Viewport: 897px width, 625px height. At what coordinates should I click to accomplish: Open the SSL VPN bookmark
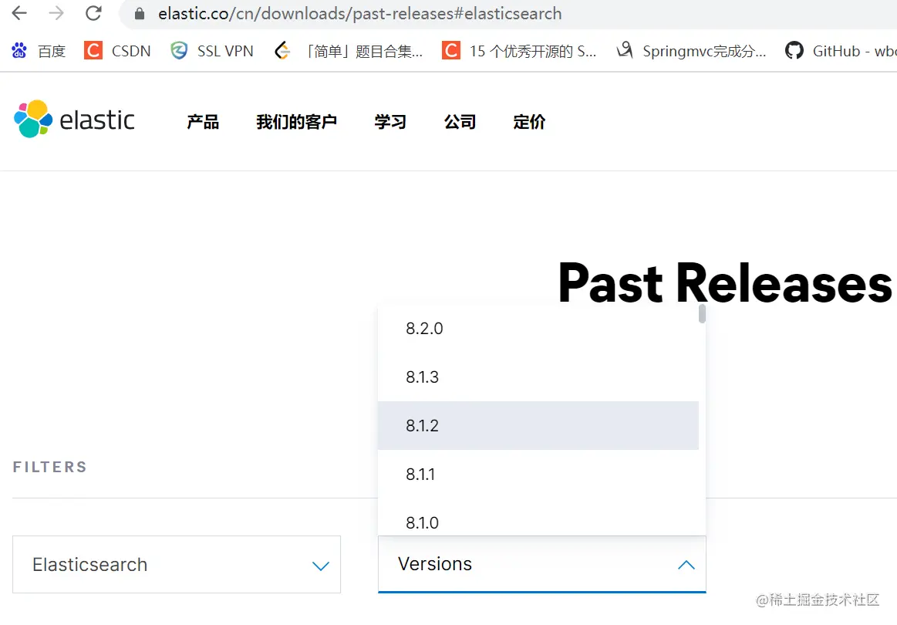211,51
